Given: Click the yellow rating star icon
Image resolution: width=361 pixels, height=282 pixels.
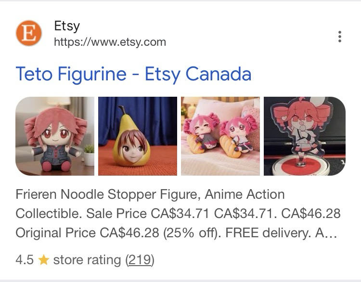Looking at the screenshot, I should click(x=43, y=260).
